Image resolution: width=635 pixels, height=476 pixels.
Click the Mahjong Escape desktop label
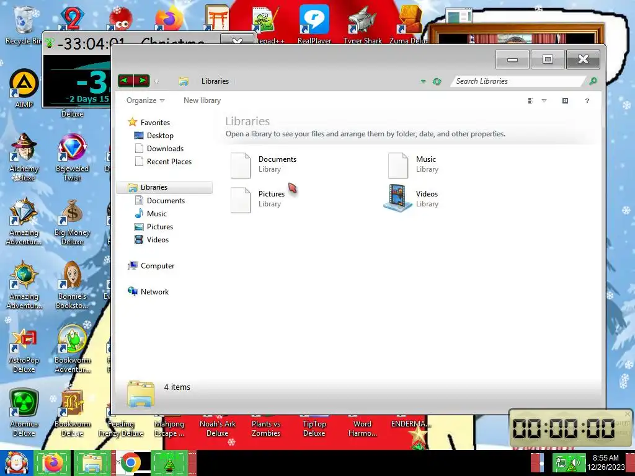169,428
